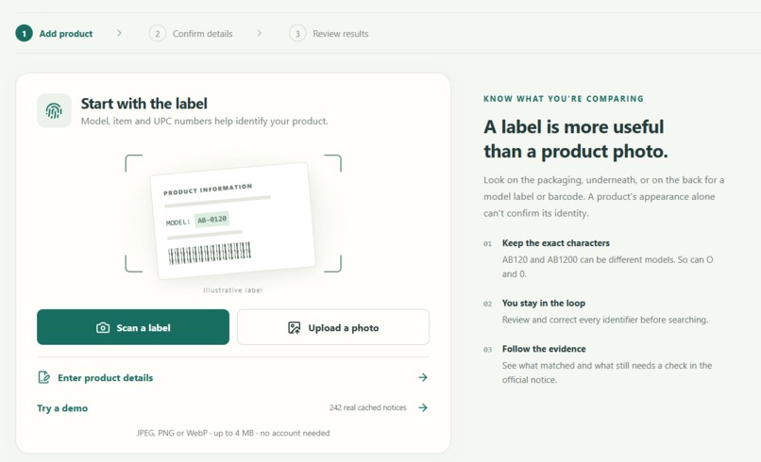This screenshot has width=761, height=462.
Task: Click the illustrative product label image
Action: click(x=233, y=221)
